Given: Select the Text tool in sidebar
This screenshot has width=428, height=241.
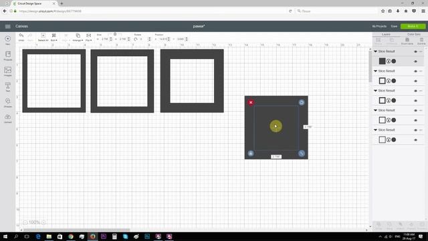Looking at the screenshot, I should [x=7, y=87].
